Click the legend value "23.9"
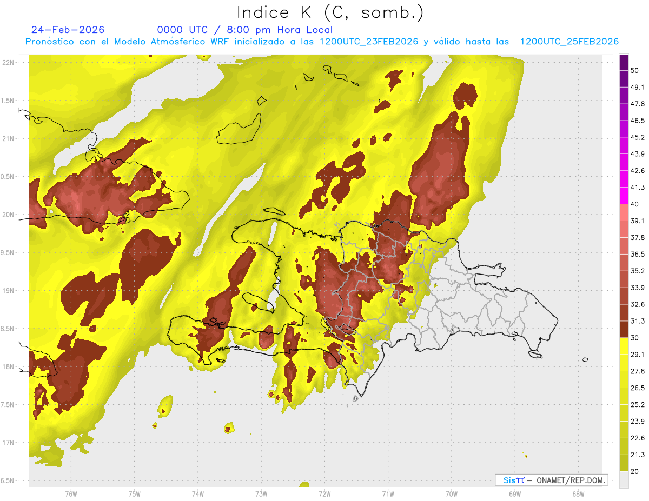 tap(638, 422)
